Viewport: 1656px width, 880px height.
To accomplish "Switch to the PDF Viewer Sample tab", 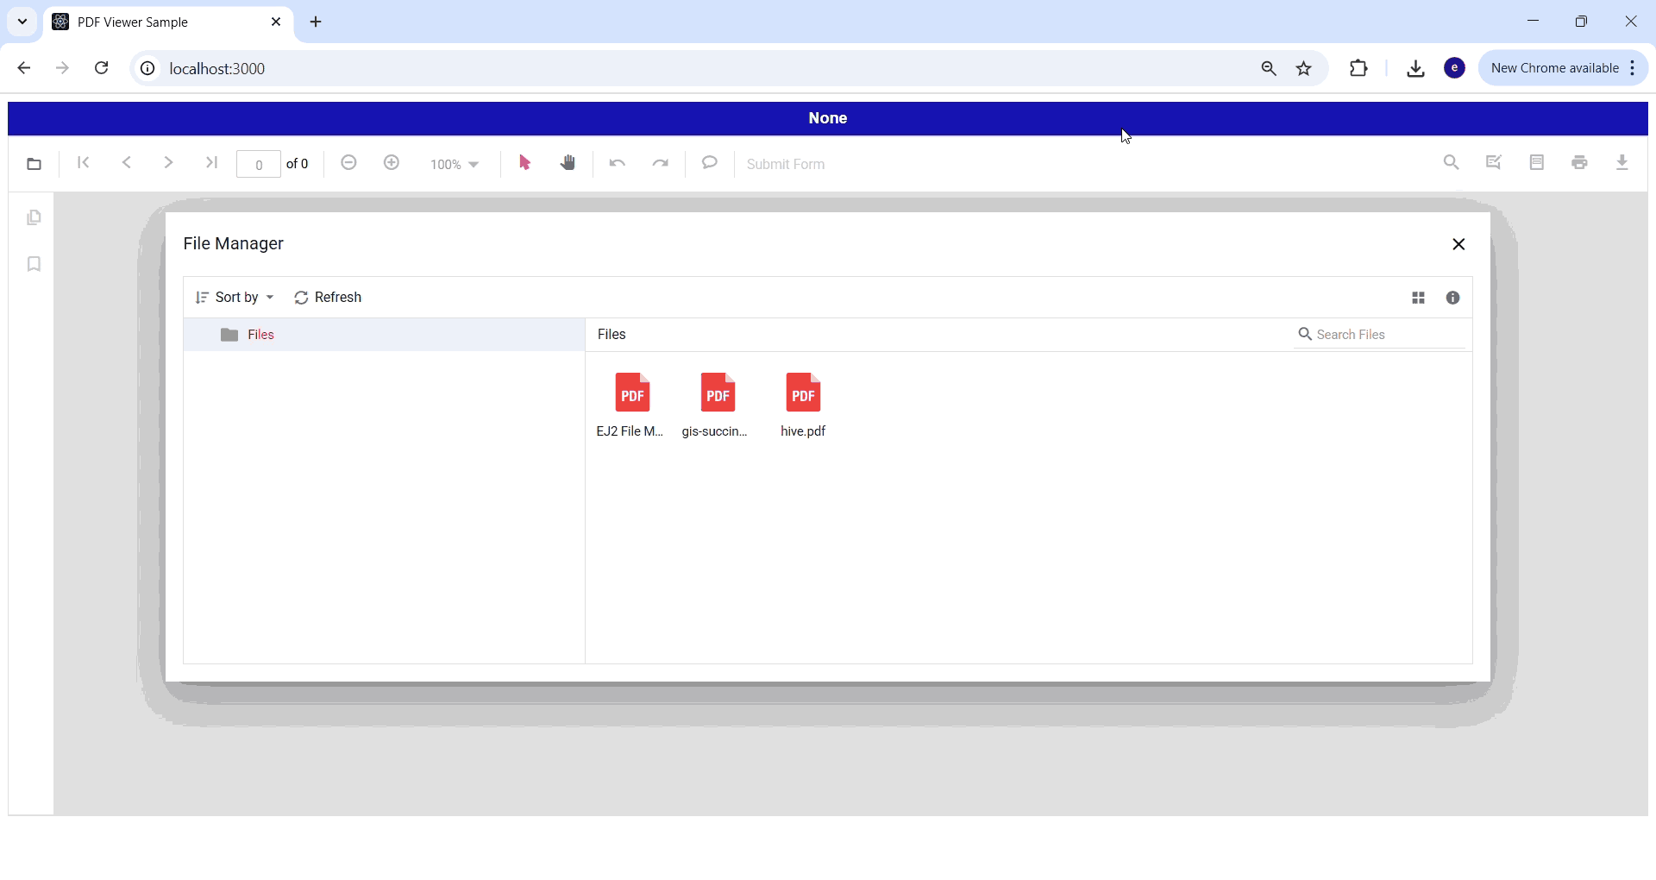I will pyautogui.click(x=155, y=22).
